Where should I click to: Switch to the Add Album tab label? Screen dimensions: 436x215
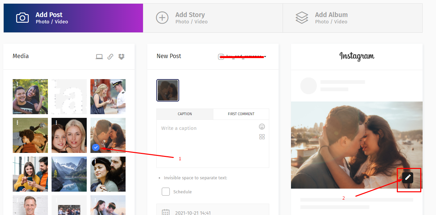(x=331, y=15)
